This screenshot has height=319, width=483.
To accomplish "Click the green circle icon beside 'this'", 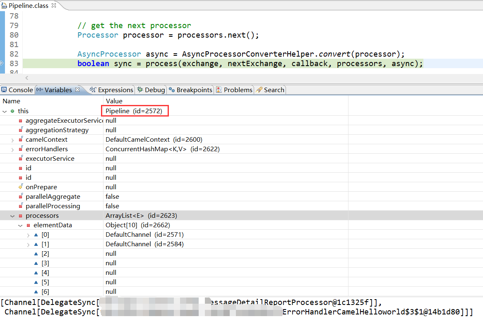I will pos(12,111).
